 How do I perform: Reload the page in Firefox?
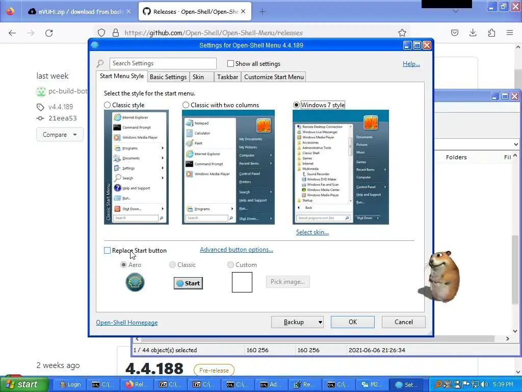tap(49, 33)
